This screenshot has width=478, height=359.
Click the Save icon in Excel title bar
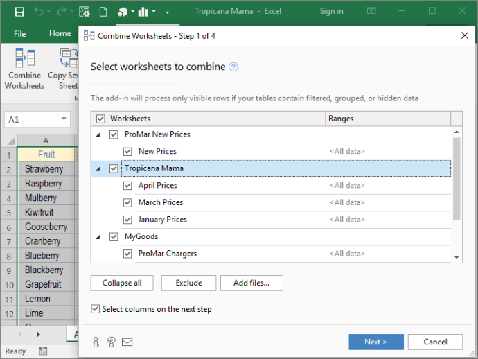tap(19, 12)
